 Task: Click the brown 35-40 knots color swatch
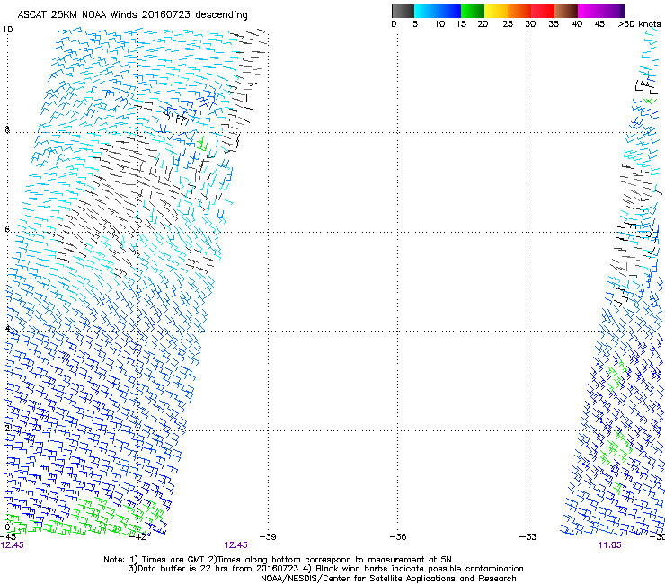tap(566, 11)
